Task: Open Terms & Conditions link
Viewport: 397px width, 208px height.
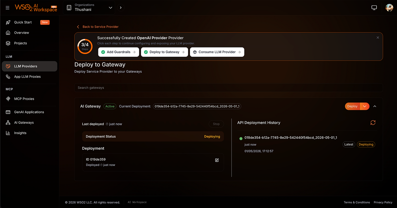Action: (x=357, y=202)
